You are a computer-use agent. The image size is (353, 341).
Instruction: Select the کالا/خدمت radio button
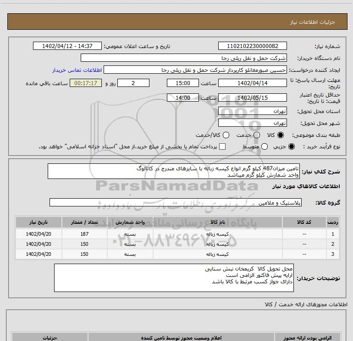click(226, 135)
